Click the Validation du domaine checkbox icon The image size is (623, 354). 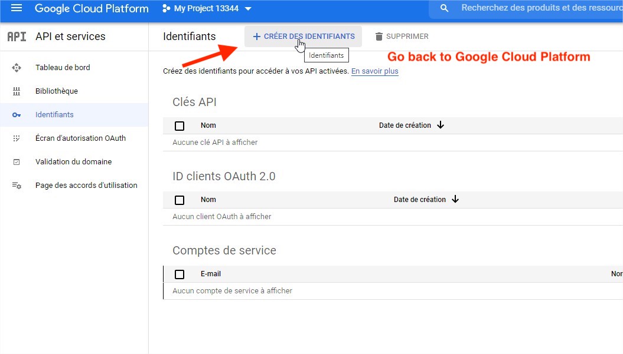point(17,162)
